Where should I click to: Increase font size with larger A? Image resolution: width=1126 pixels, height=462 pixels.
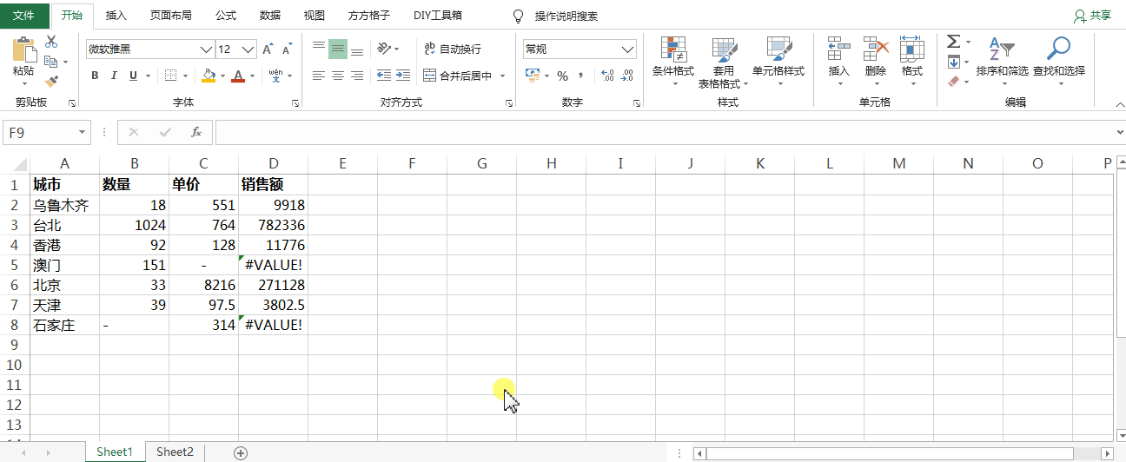point(268,49)
